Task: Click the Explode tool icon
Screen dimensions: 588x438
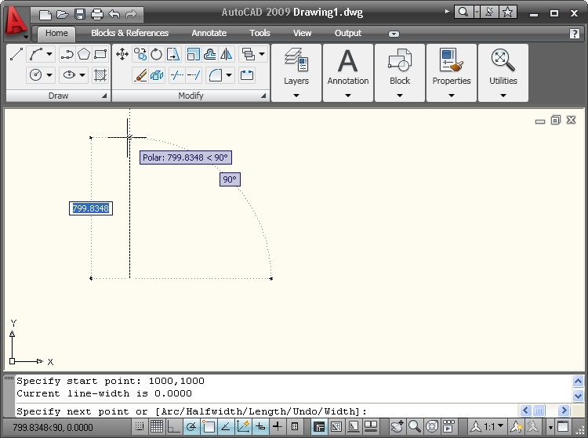Action: click(x=157, y=75)
